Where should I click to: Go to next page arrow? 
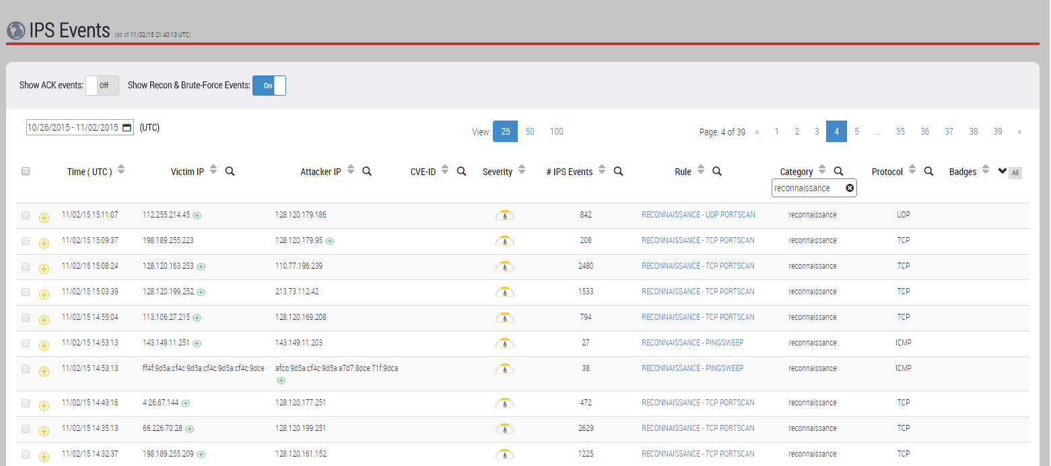coord(1019,132)
